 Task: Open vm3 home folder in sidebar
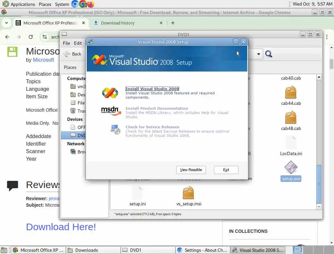[78, 87]
